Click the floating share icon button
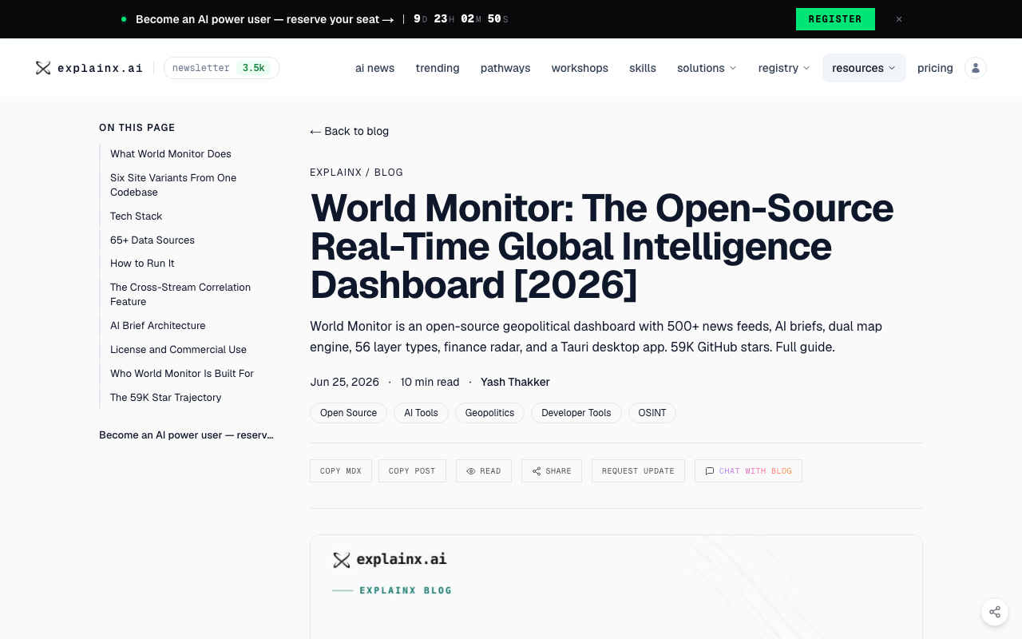 (995, 612)
